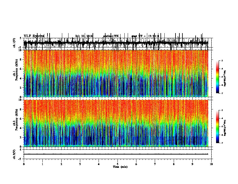Select the ch.1(V) waveform axis label
This screenshot has width=238, height=184.
[x=14, y=43]
